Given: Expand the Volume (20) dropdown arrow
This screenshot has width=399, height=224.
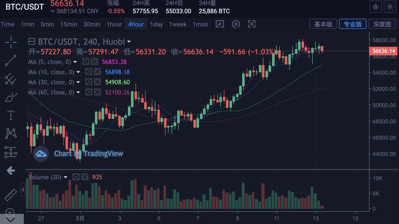Looking at the screenshot, I should [65, 177].
